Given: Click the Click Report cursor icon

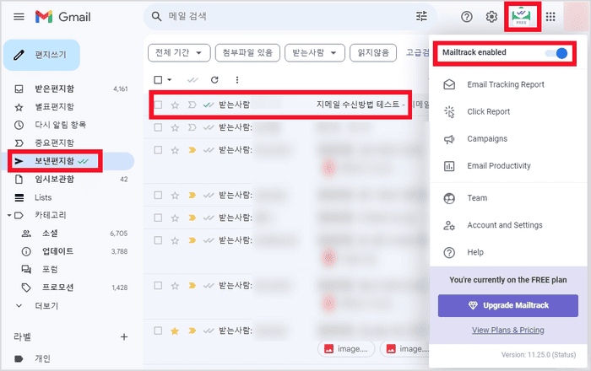Looking at the screenshot, I should tap(449, 112).
